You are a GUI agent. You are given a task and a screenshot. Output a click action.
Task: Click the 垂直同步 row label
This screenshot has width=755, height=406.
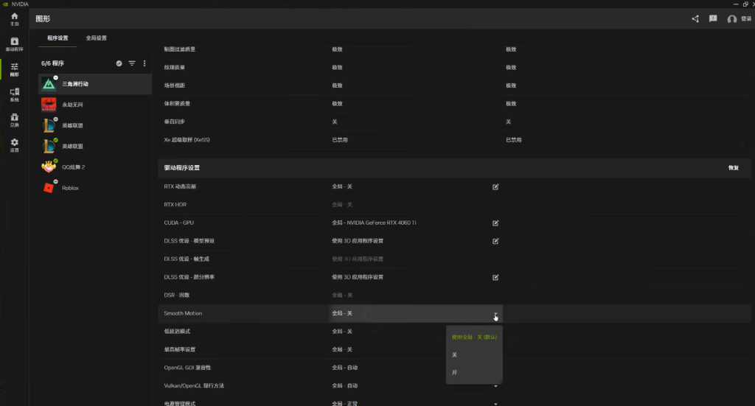pyautogui.click(x=174, y=122)
